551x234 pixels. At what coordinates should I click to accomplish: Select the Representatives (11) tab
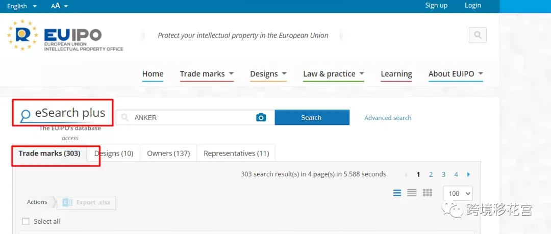(x=236, y=153)
